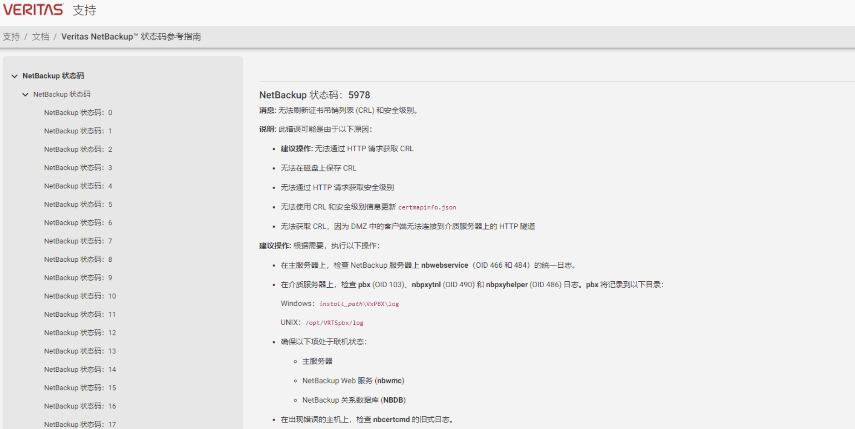
Task: Collapse the nested NetBackup 状态码 subsection
Action: [x=25, y=95]
